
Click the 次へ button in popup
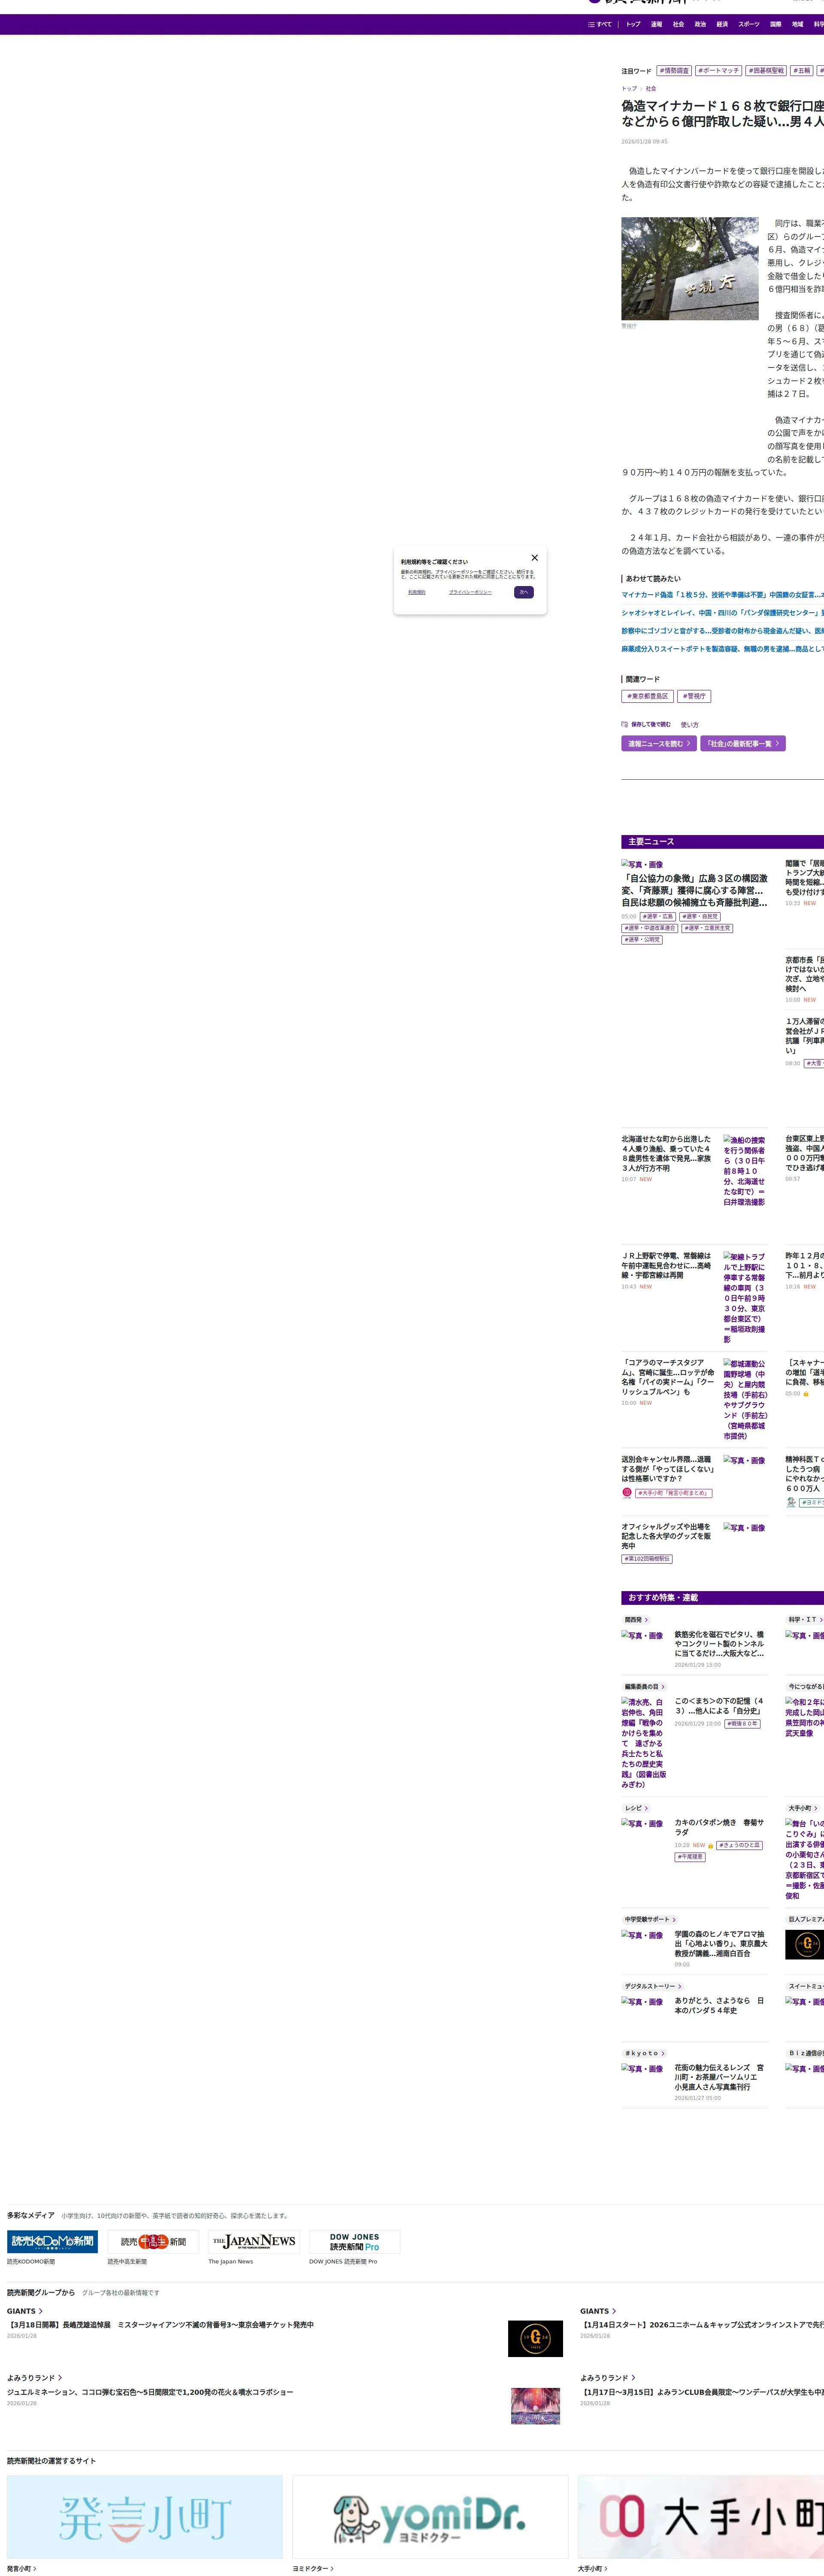point(523,592)
